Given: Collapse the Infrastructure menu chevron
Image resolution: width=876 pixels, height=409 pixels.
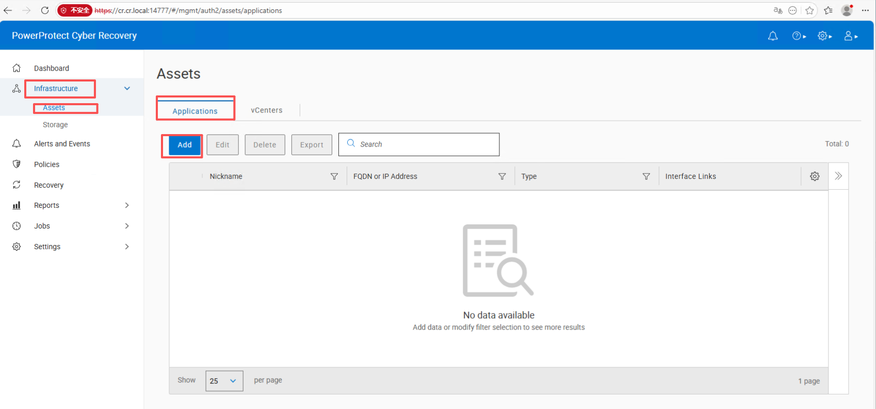Looking at the screenshot, I should pos(127,88).
